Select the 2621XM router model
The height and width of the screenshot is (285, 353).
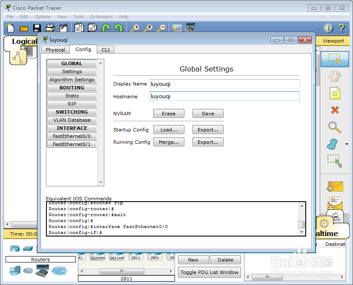click(117, 256)
